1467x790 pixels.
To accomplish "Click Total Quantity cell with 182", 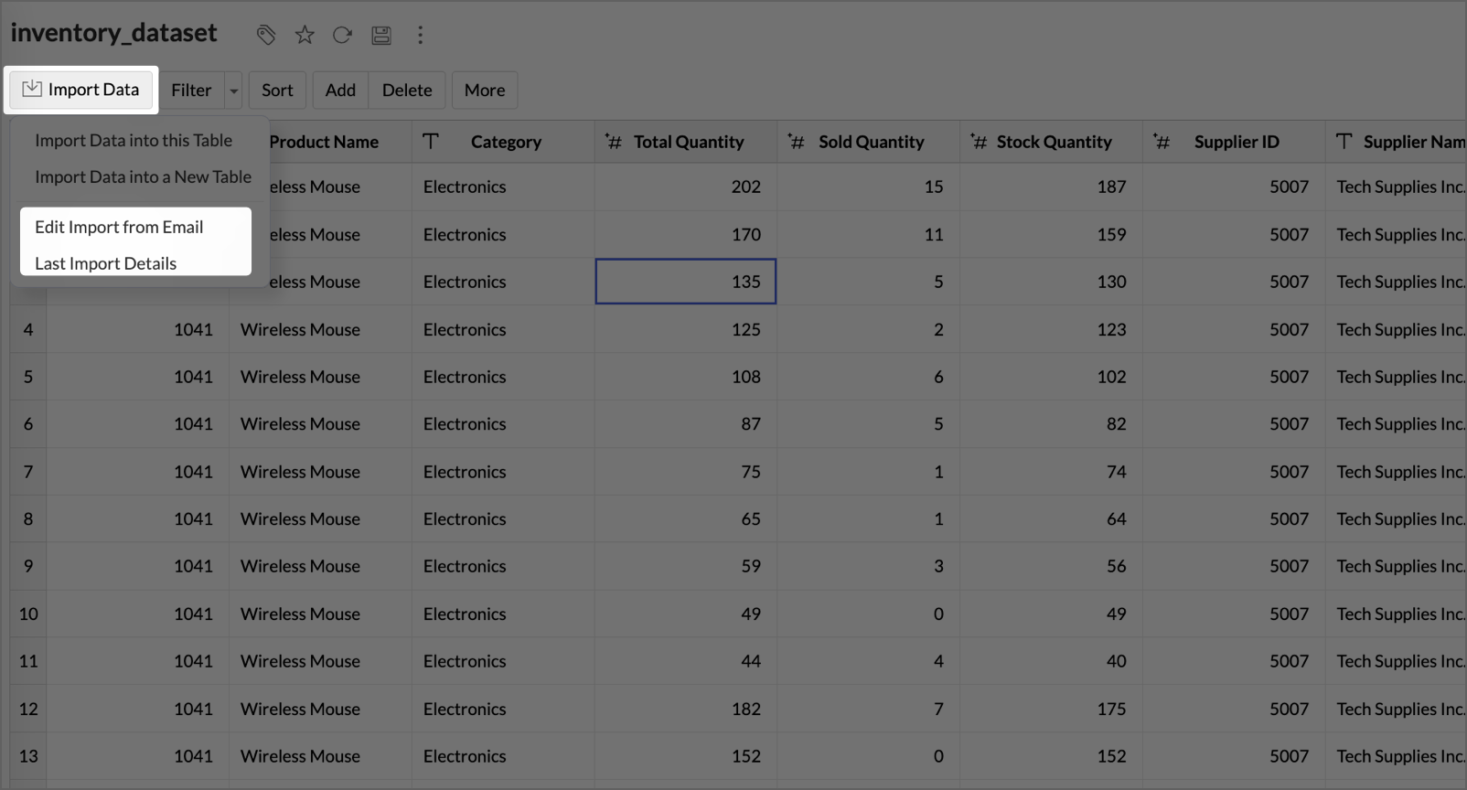I will coord(686,709).
